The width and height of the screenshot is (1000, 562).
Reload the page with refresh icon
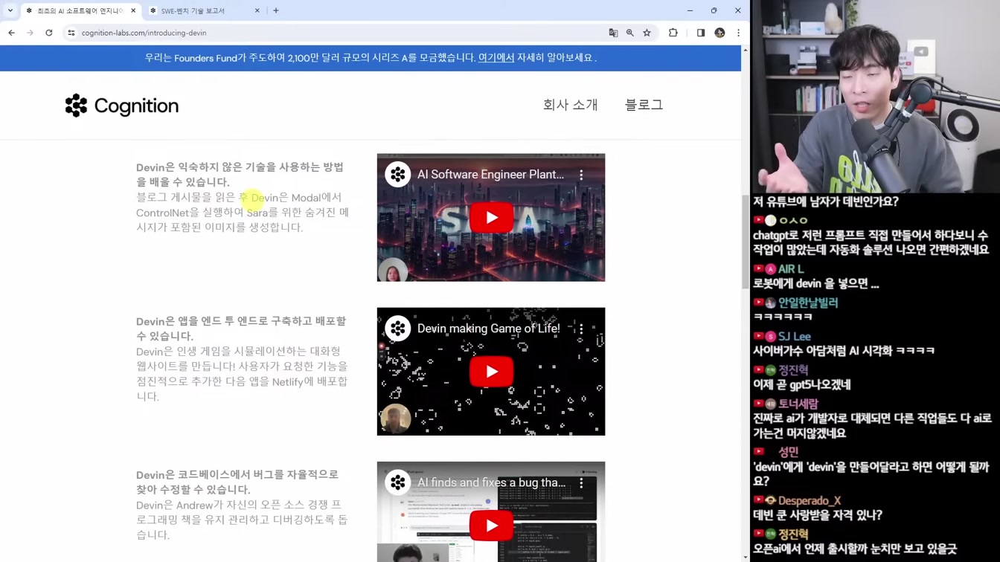point(49,33)
